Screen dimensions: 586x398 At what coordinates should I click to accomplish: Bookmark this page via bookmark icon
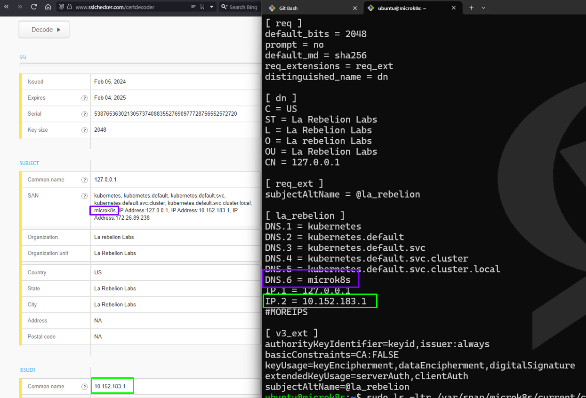click(x=202, y=7)
